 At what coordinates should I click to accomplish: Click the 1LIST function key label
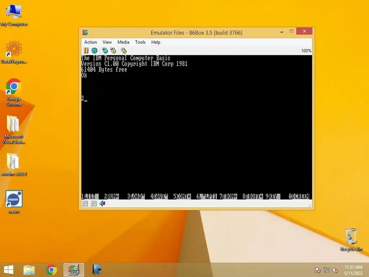90,197
